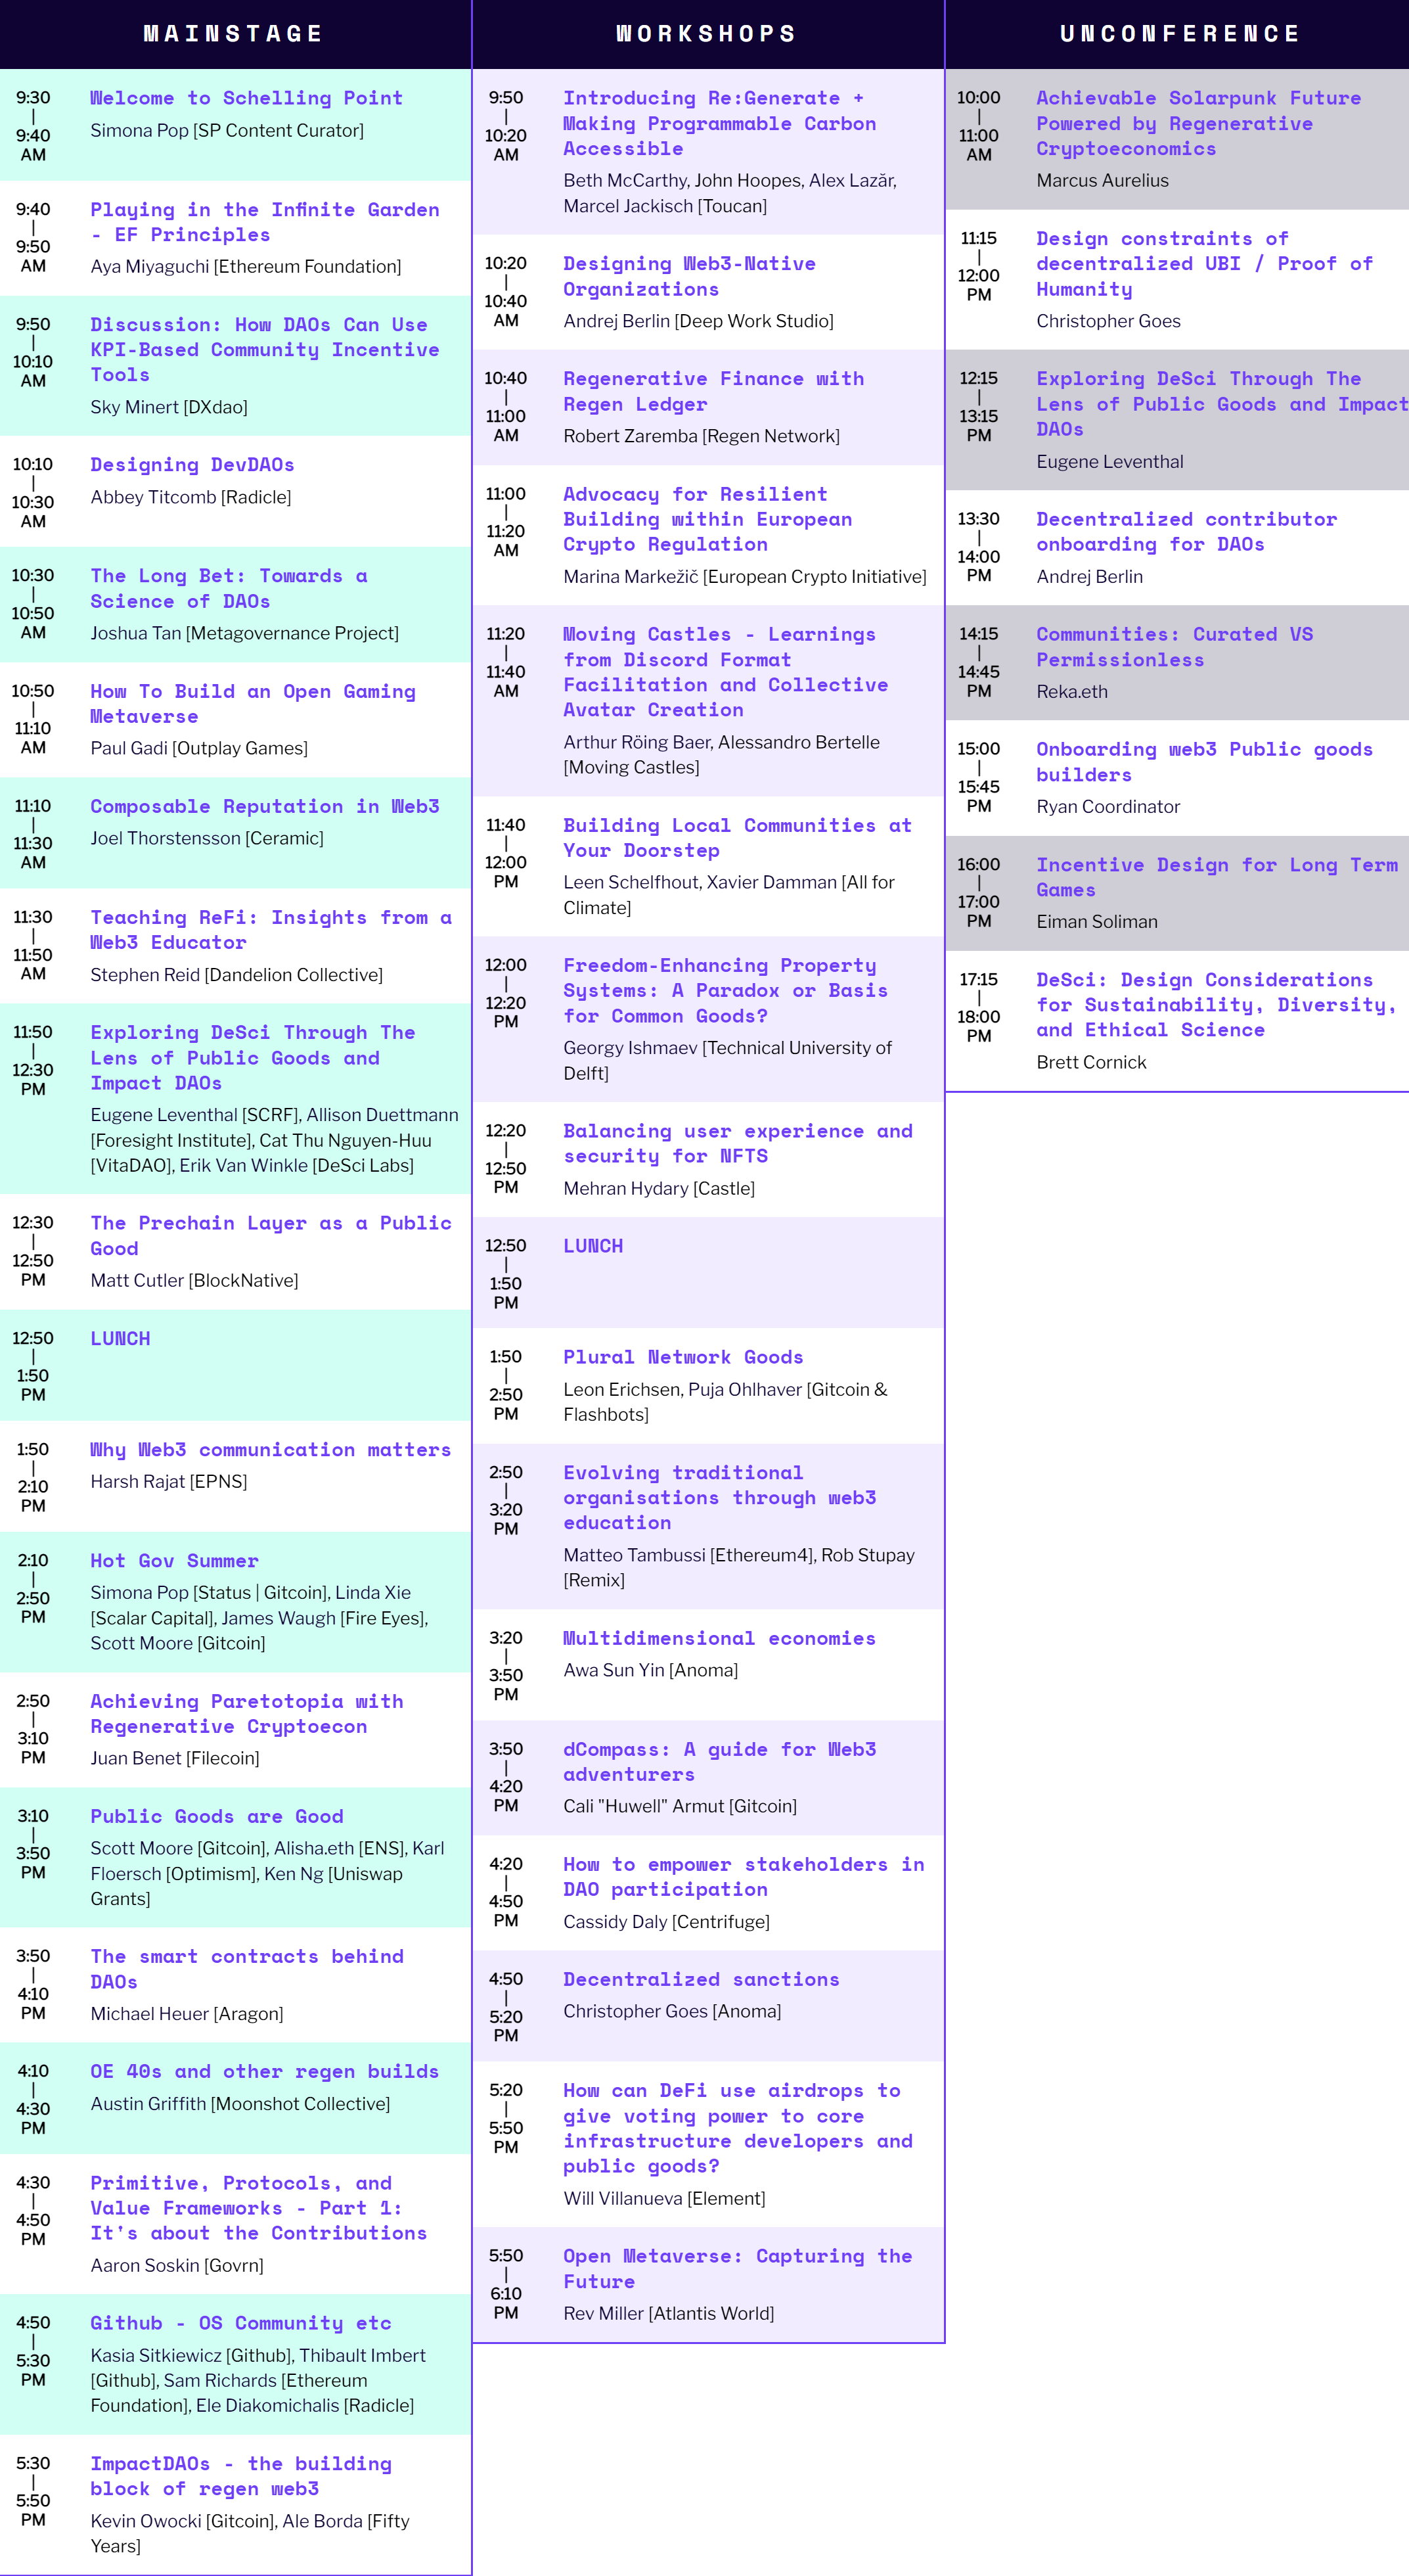Click speaker name Marcus Aurelius
Screen dimensions: 1409x2576
pos(1102,180)
